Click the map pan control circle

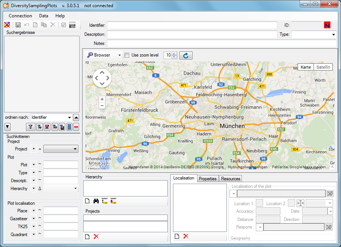102,78
